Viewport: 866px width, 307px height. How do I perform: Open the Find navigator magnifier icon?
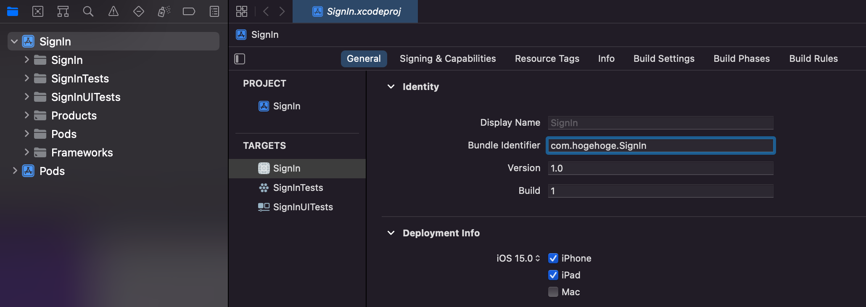click(x=88, y=11)
